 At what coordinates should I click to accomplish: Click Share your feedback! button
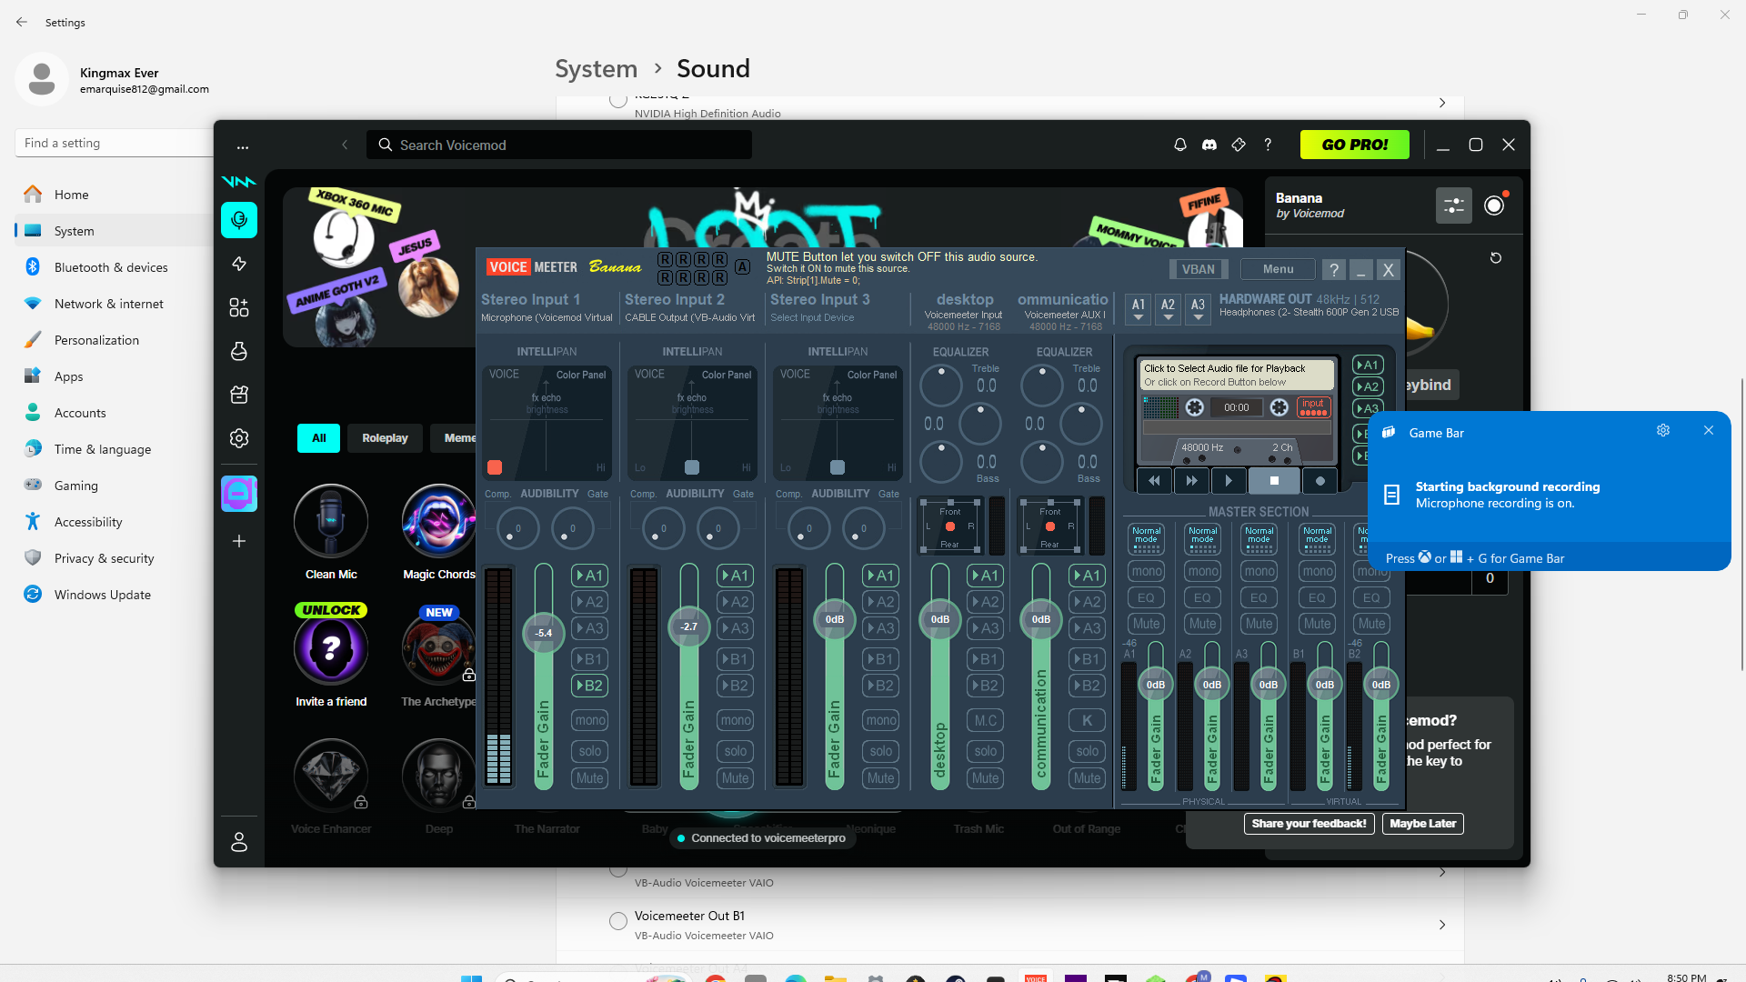(x=1309, y=824)
